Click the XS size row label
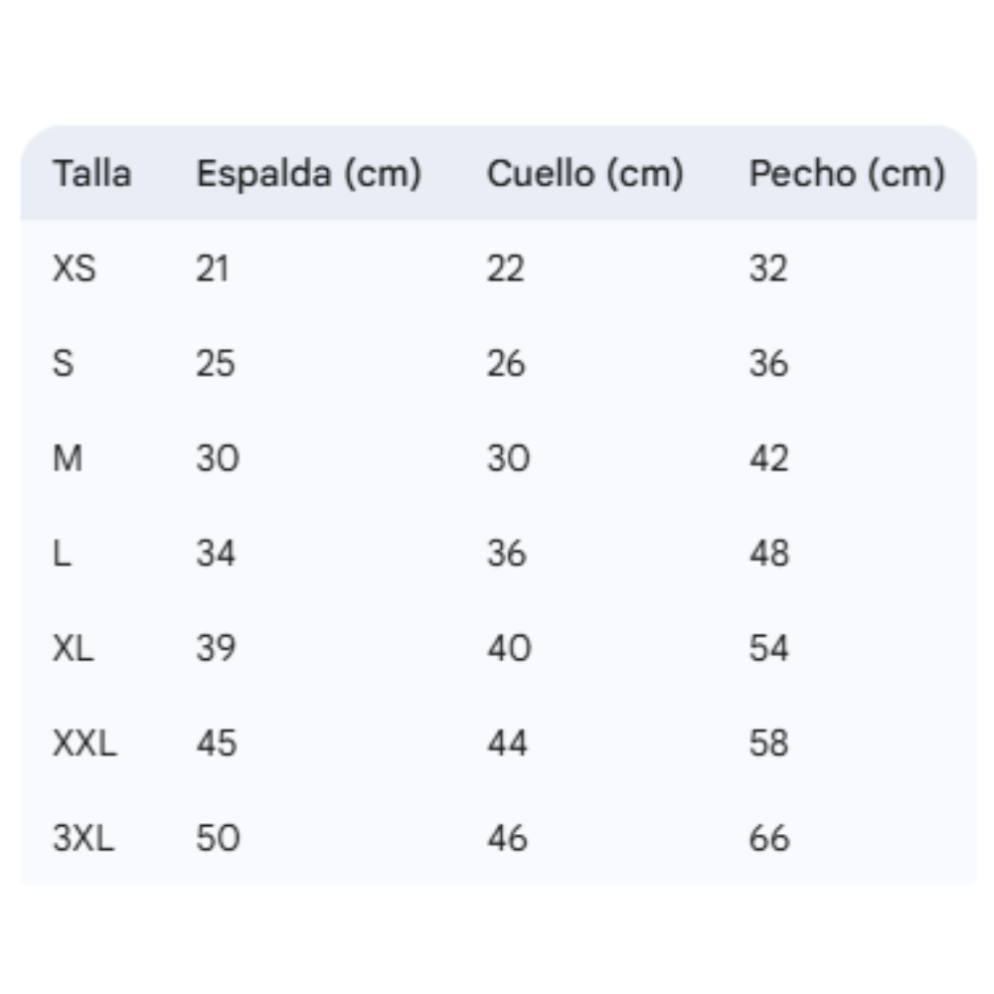 coord(75,268)
